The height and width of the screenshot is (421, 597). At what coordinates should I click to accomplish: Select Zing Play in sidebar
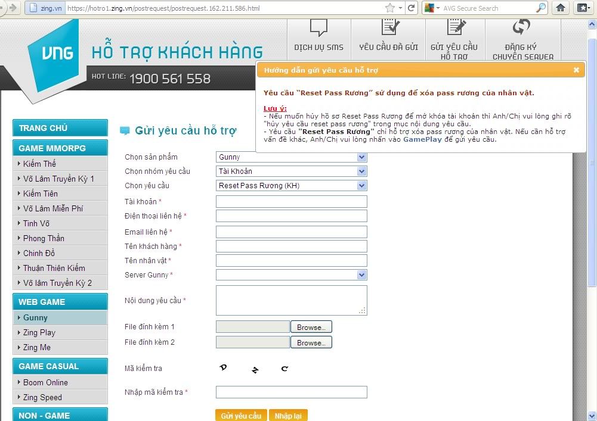[60, 332]
